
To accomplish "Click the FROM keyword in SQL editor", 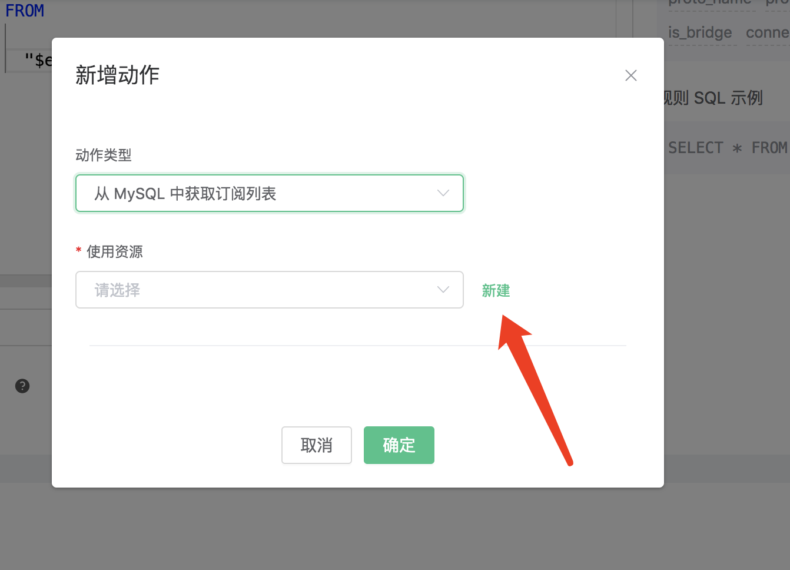I will point(25,11).
